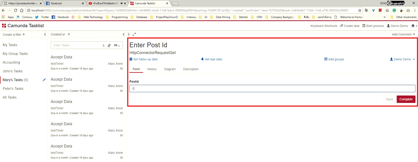
Task: Click Demo Demo assignee link in task
Action: click(x=400, y=59)
